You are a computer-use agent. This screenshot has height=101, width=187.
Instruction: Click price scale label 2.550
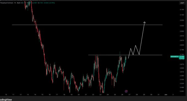[182, 80]
